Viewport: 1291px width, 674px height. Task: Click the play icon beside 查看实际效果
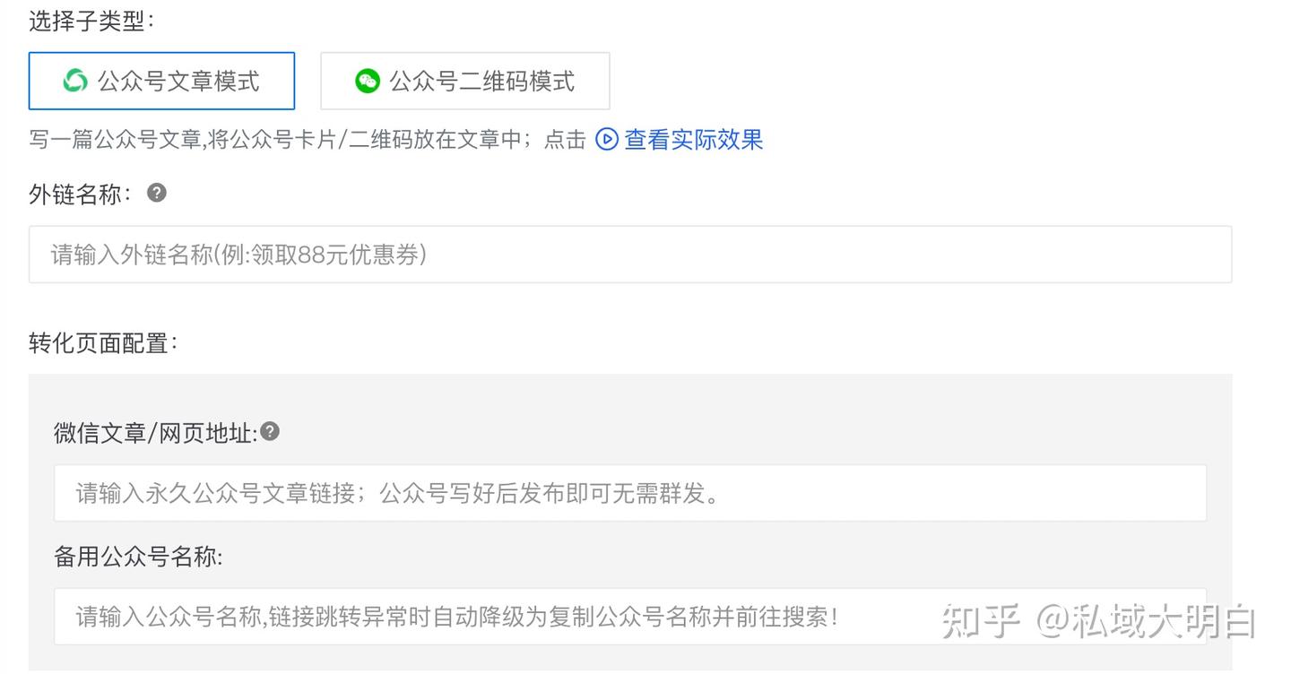607,140
